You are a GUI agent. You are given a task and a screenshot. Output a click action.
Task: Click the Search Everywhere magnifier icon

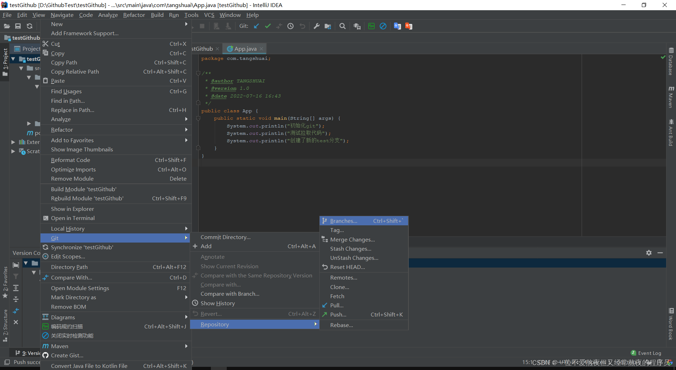click(342, 26)
